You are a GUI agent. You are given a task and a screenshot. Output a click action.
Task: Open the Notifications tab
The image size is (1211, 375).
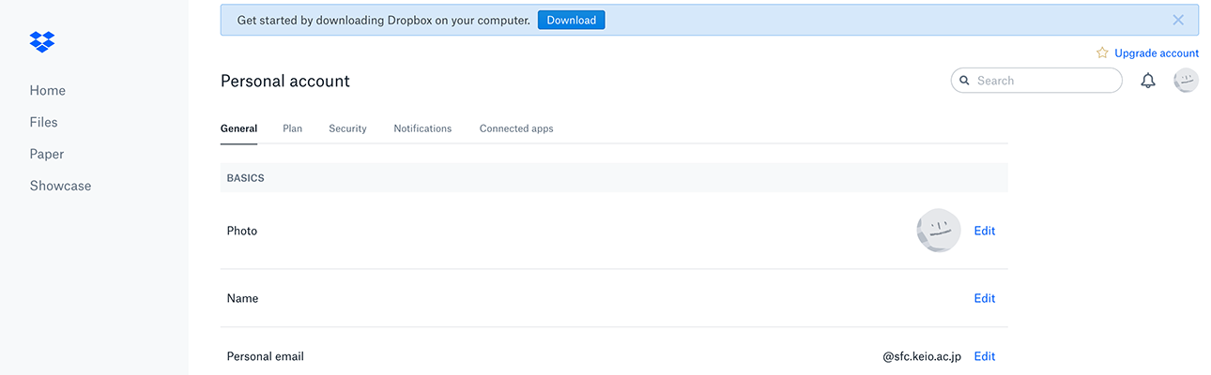coord(422,128)
